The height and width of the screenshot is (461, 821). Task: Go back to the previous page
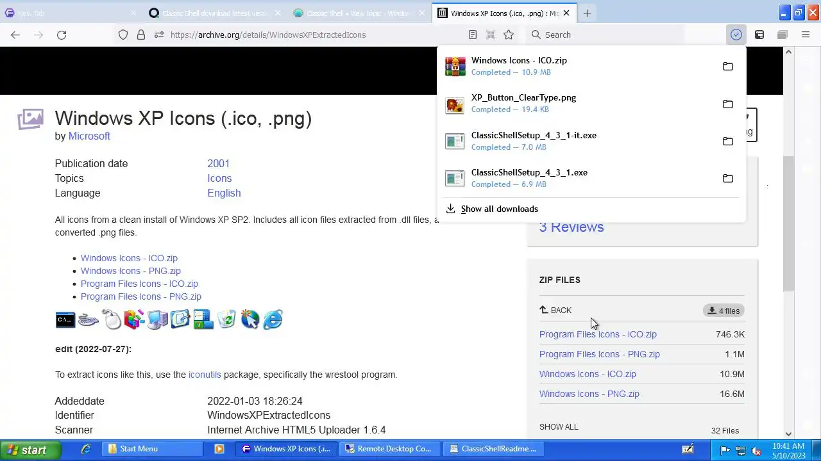(15, 35)
